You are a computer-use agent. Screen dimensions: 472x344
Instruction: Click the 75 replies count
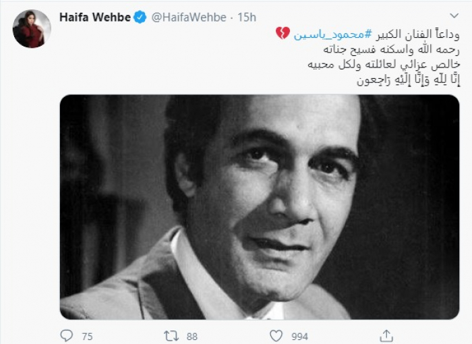(x=87, y=336)
